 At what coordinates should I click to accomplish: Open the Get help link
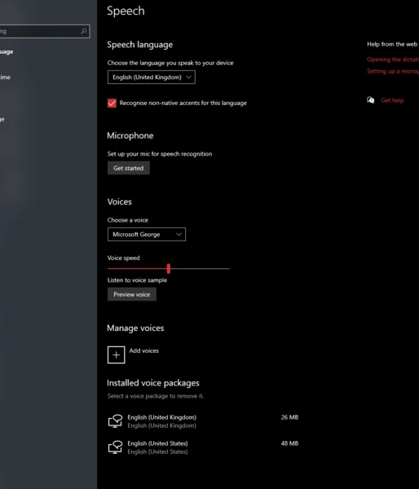coord(392,100)
